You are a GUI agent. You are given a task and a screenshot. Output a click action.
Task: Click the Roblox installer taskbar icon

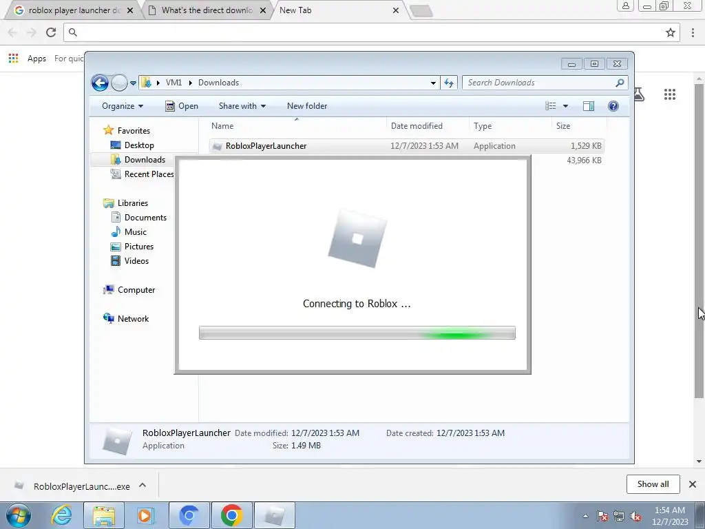pos(274,515)
